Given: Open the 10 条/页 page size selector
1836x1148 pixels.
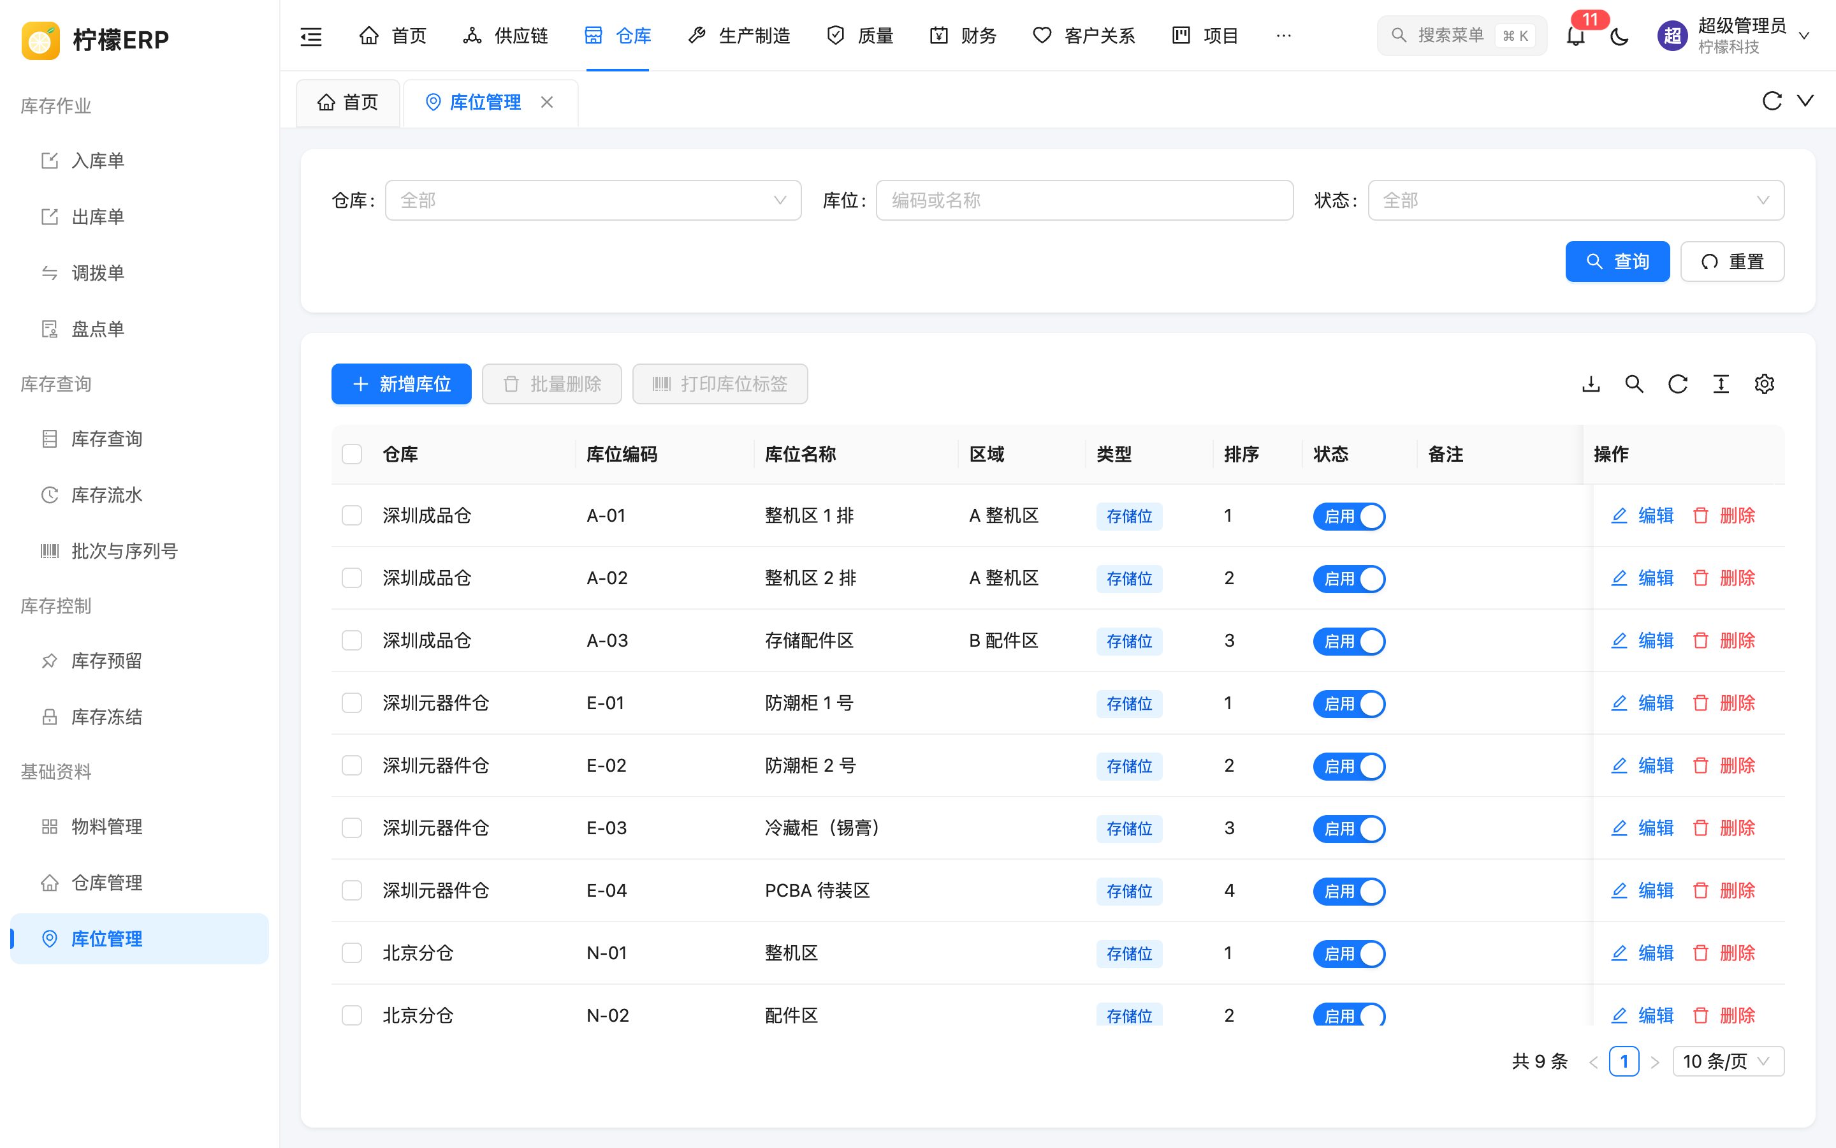Looking at the screenshot, I should (x=1728, y=1061).
